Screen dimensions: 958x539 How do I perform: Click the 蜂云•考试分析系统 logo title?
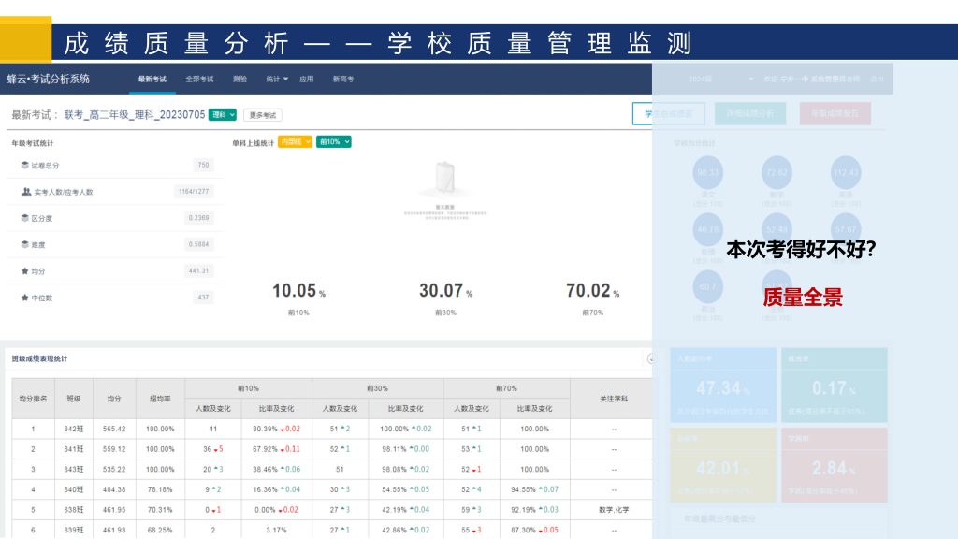[x=49, y=79]
